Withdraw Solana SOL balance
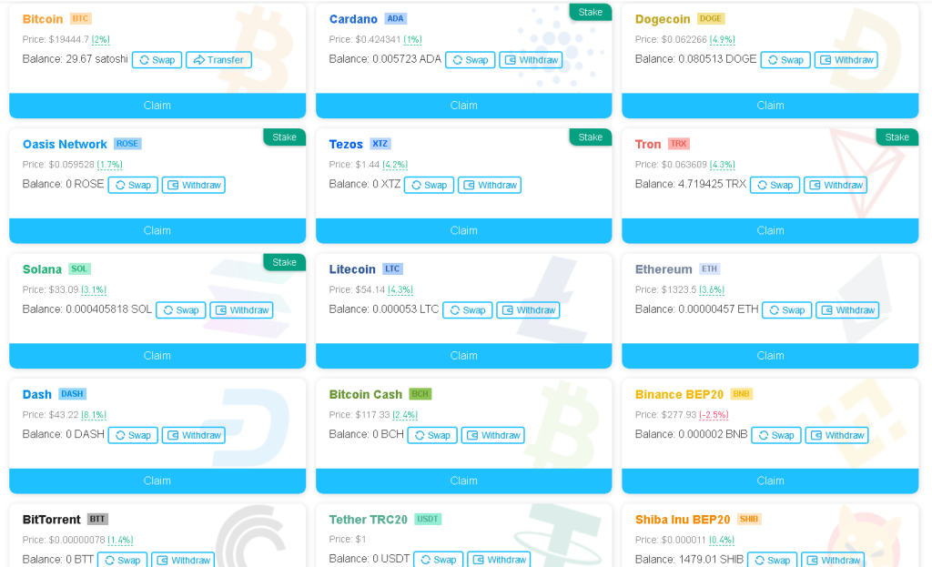The image size is (932, 567). point(242,310)
